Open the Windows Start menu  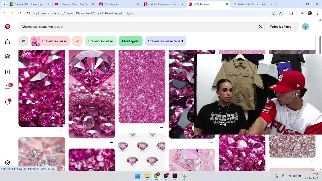click(x=138, y=176)
